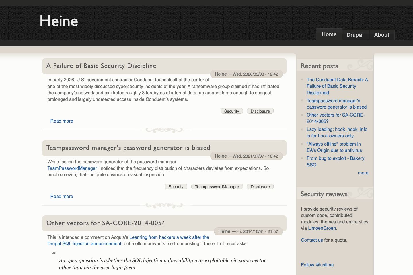Open 'The Conduent Data Breach' recent post
Image resolution: width=413 pixels, height=275 pixels.
[x=337, y=86]
